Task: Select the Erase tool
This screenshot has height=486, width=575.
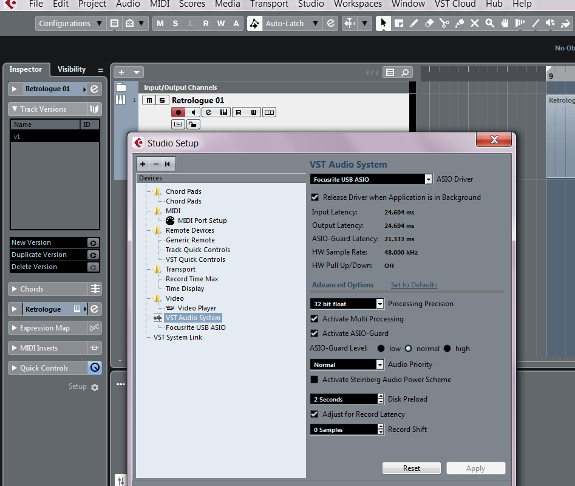Action: (x=429, y=24)
